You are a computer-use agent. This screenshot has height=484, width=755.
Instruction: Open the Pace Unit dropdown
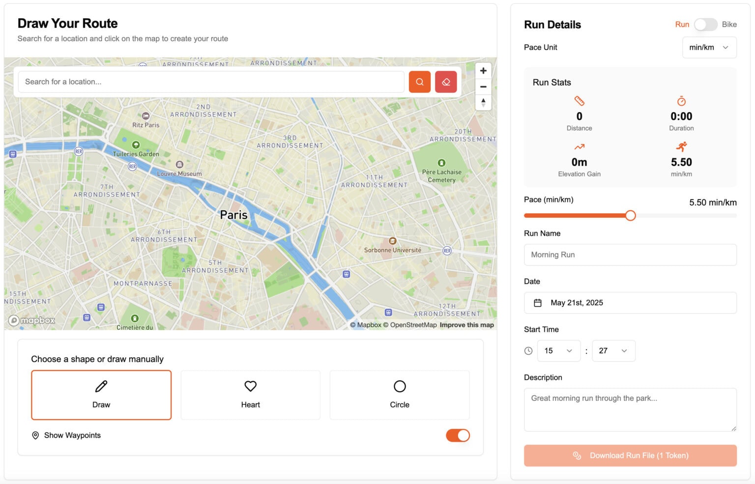(x=709, y=47)
